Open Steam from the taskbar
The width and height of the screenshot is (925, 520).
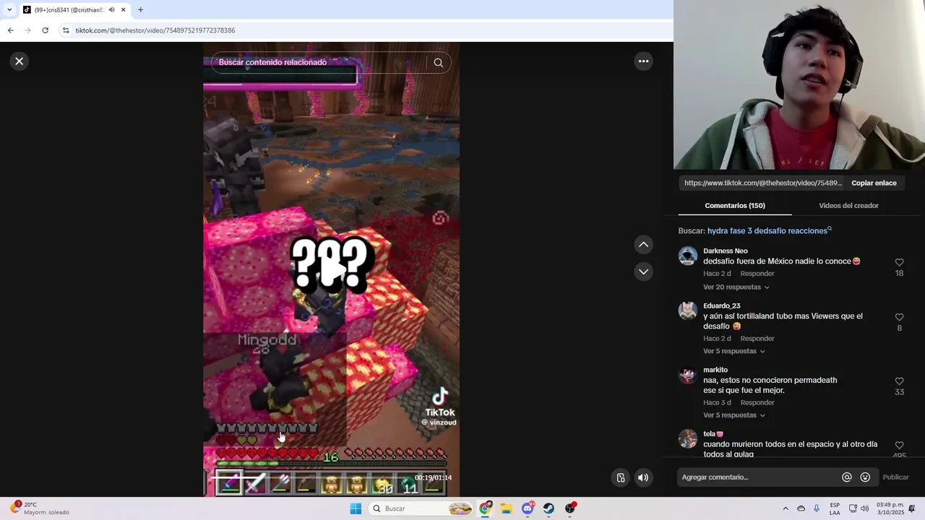tap(549, 508)
